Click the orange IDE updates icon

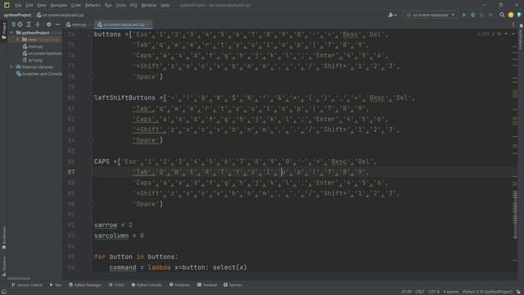tap(511, 15)
